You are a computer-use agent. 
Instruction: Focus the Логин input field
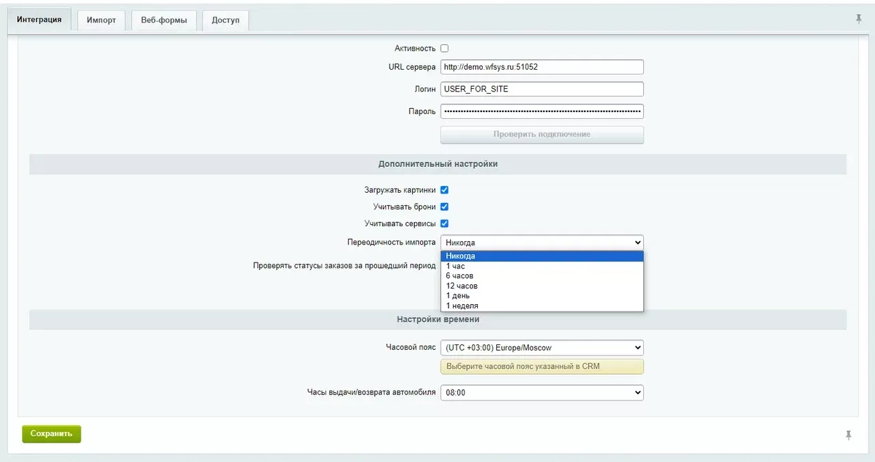[x=542, y=89]
